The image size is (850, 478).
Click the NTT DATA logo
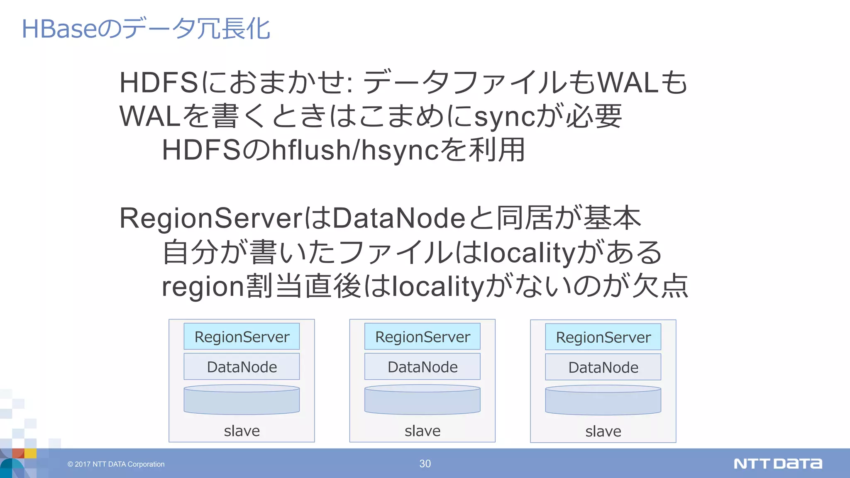pos(777,463)
